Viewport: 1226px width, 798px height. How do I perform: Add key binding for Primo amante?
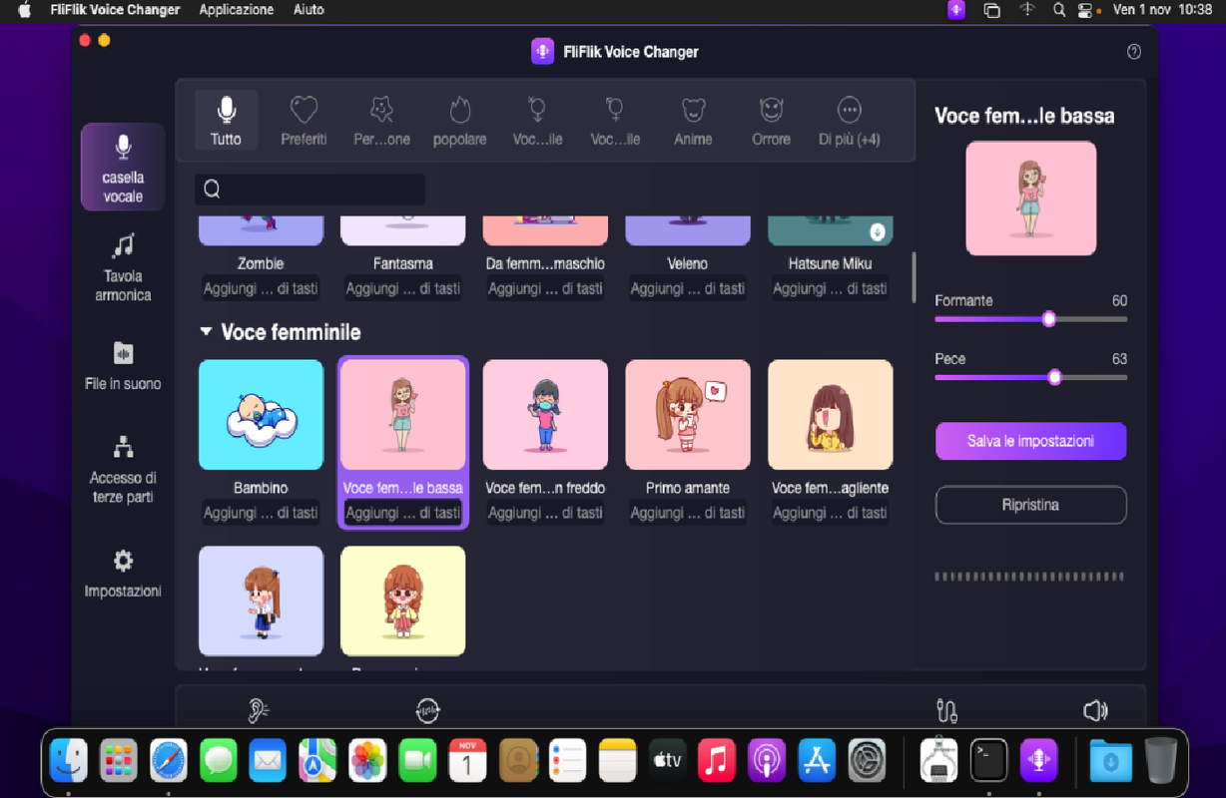688,513
